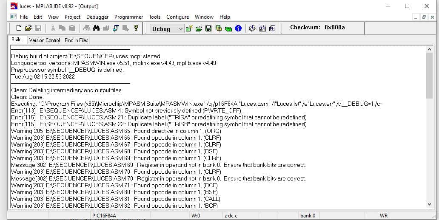Open the Tools menu
This screenshot has height=220, width=439.
click(x=154, y=17)
